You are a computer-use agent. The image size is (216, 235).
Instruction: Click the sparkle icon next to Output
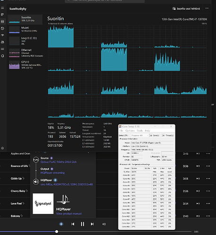(52, 169)
